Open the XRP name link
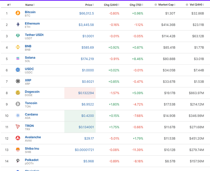210x171 pixels. (x=28, y=80)
